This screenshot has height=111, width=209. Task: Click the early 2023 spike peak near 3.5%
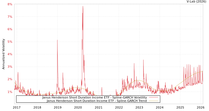(144, 60)
